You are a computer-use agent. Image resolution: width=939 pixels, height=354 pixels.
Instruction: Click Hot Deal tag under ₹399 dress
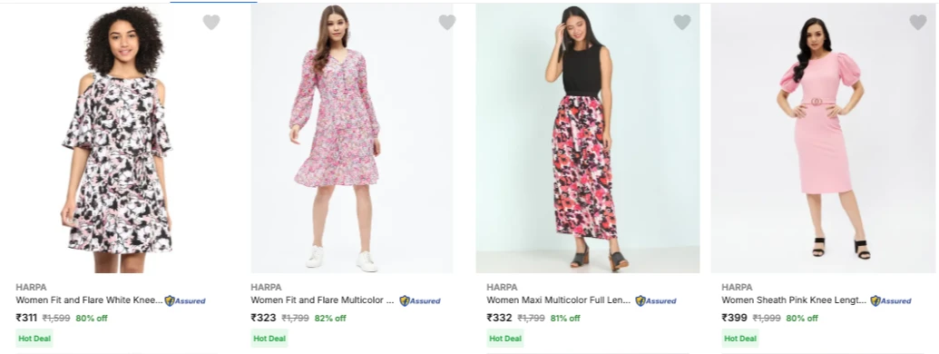(740, 339)
